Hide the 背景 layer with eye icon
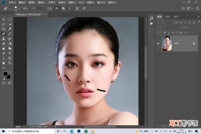 158,43
